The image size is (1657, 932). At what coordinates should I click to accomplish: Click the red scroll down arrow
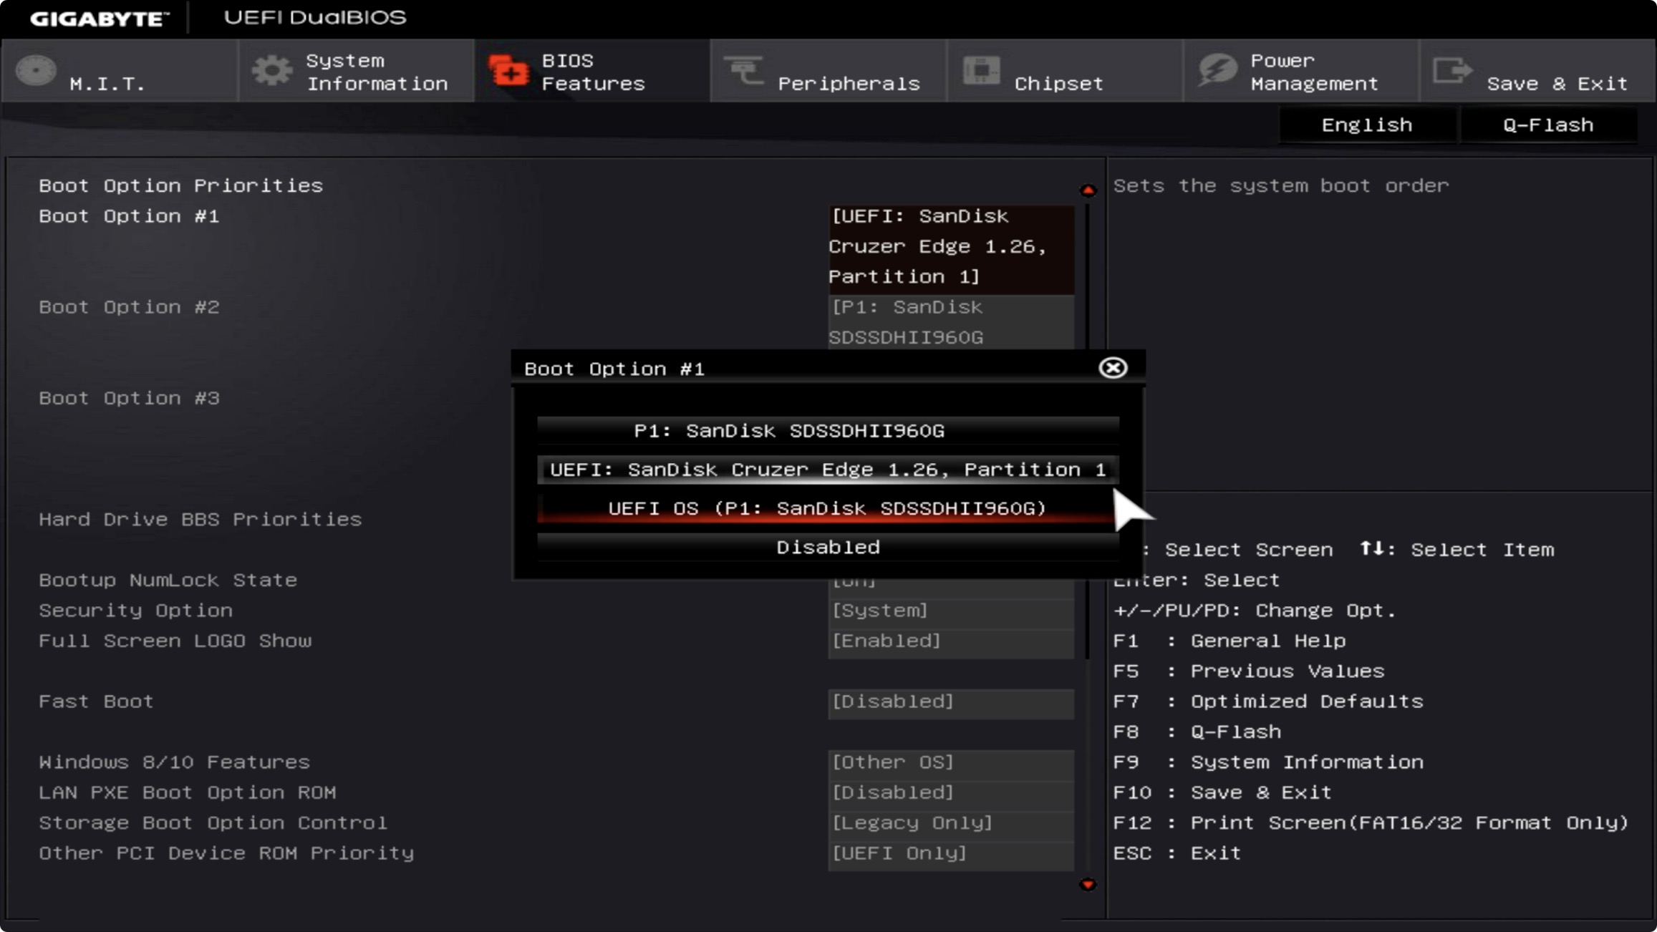click(1088, 885)
